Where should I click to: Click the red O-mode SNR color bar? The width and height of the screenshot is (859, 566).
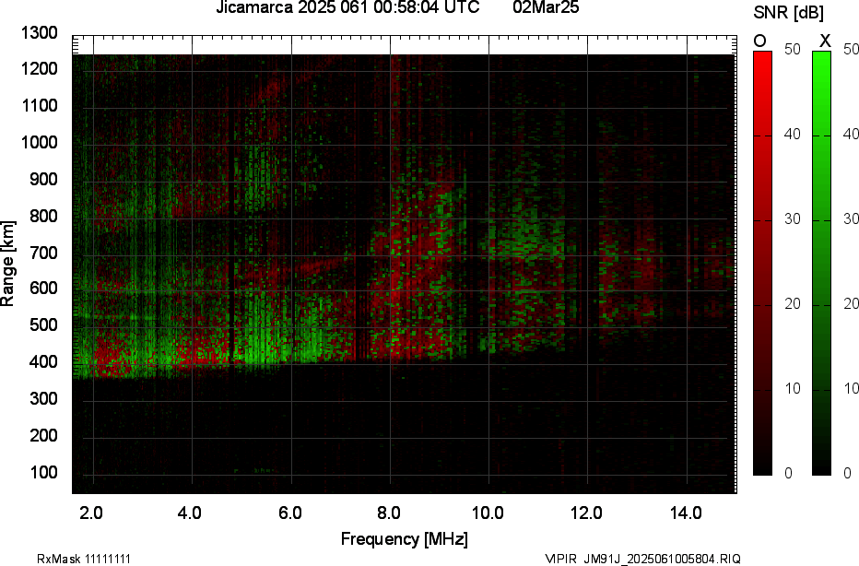pos(762,263)
